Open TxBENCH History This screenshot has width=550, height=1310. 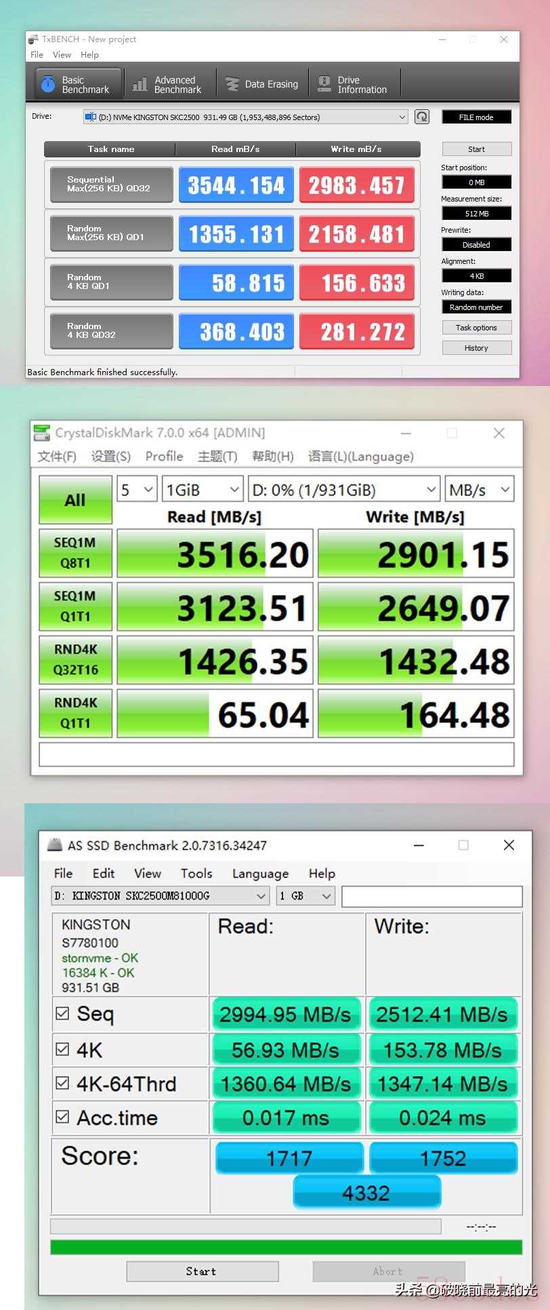coord(476,348)
